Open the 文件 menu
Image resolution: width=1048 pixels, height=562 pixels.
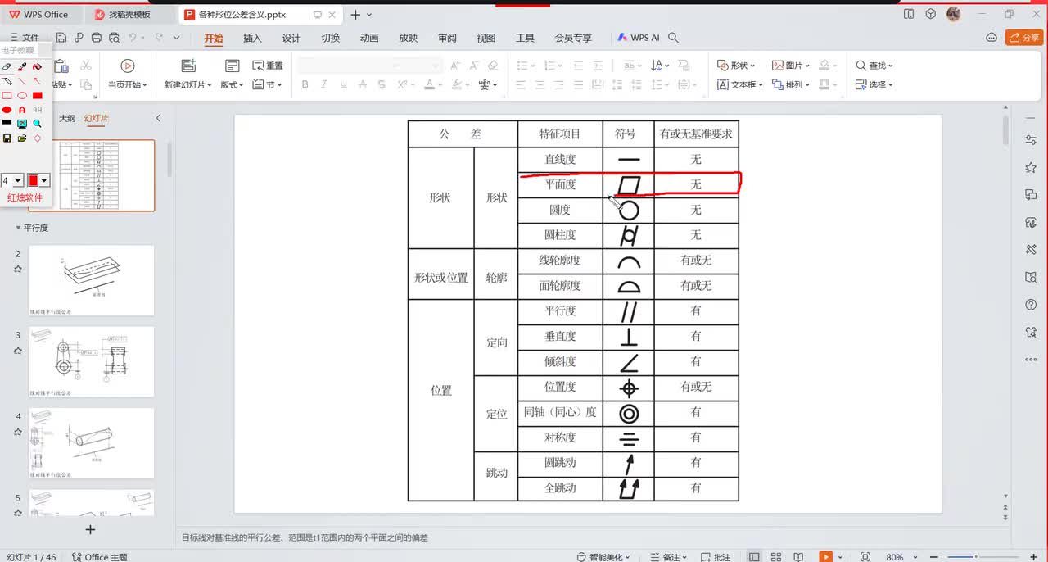[x=25, y=38]
